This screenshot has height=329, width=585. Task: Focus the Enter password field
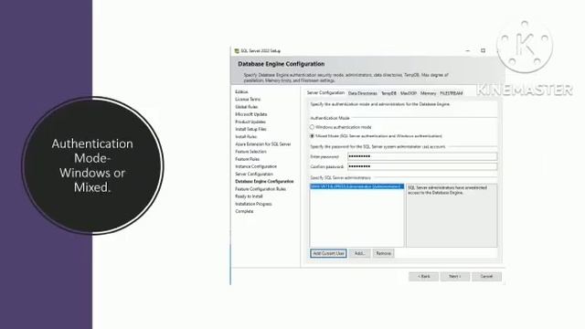tap(422, 156)
